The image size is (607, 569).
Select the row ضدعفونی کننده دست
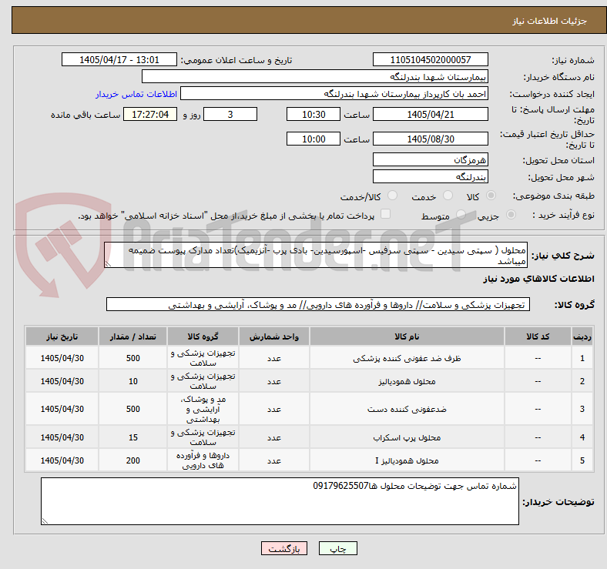pyautogui.click(x=310, y=409)
